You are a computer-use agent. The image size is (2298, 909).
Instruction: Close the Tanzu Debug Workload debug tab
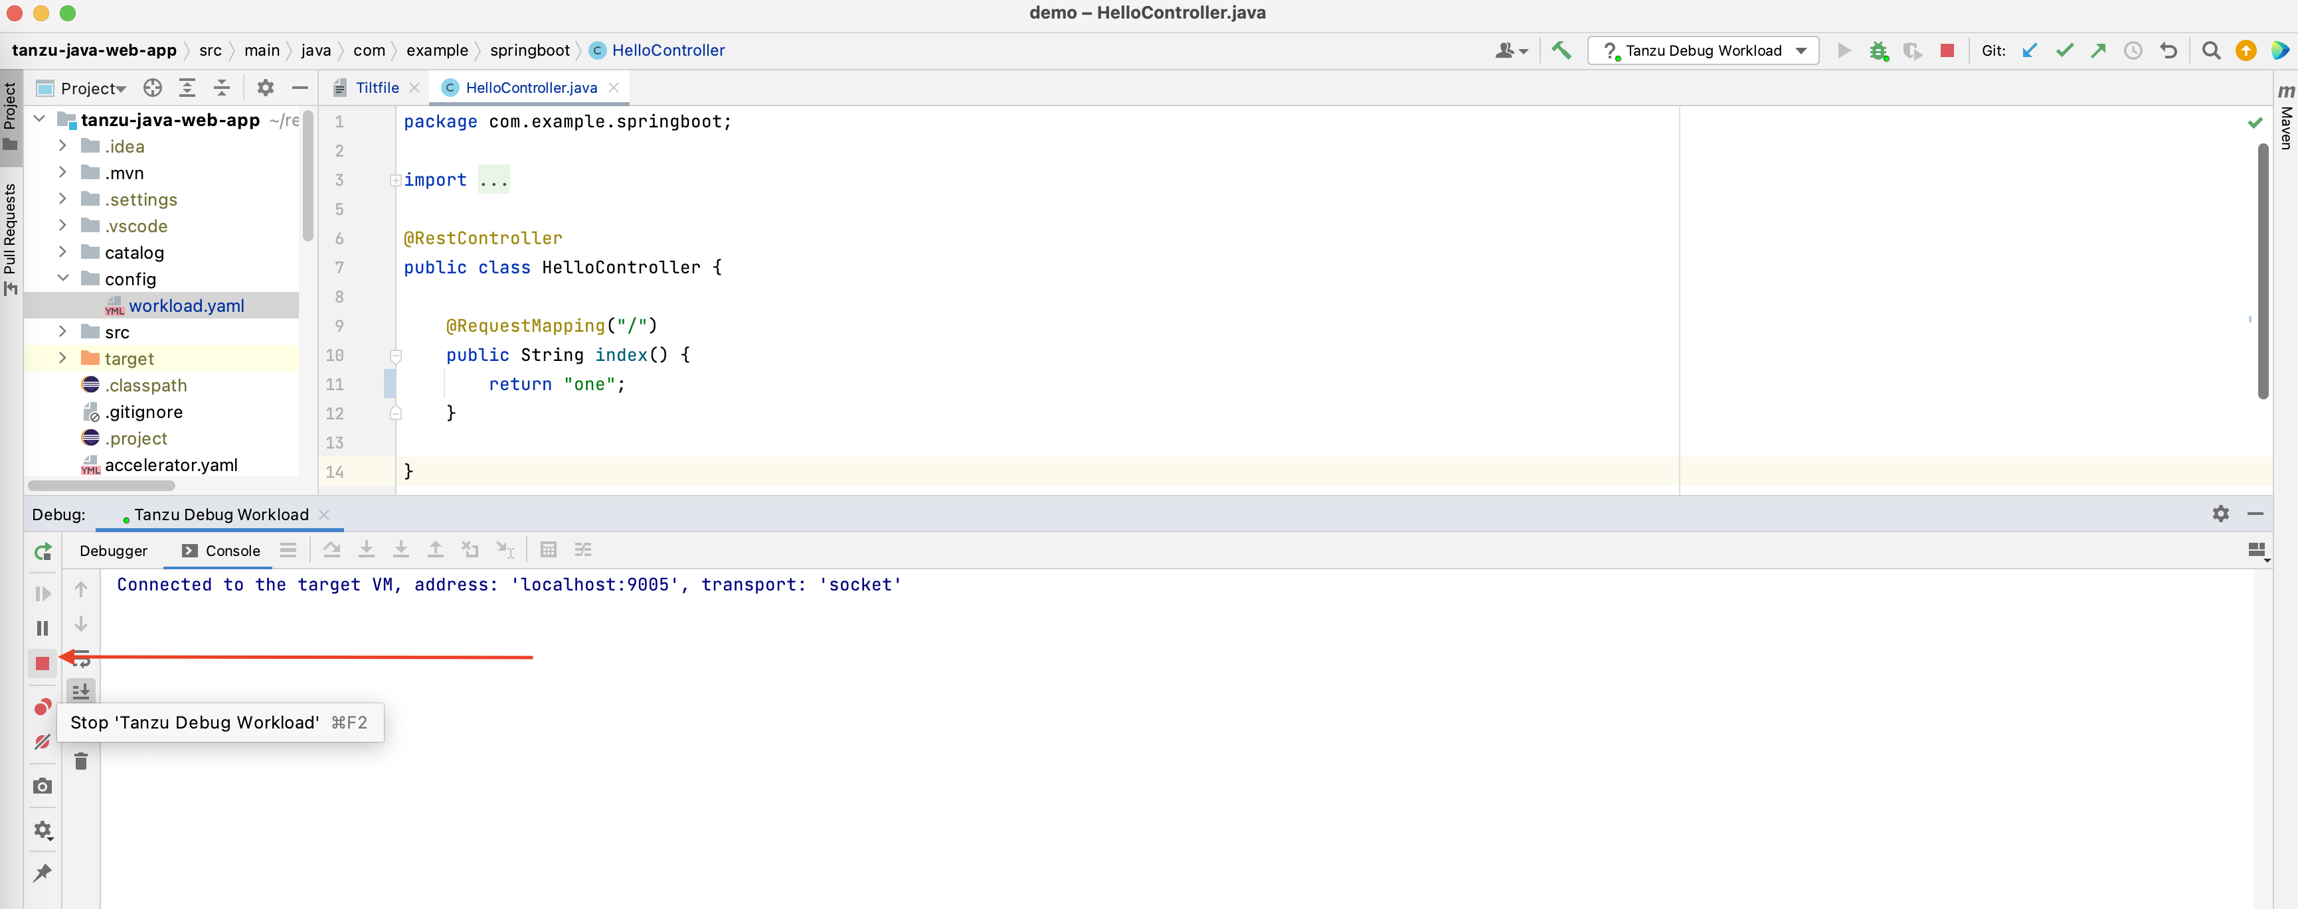tap(325, 514)
